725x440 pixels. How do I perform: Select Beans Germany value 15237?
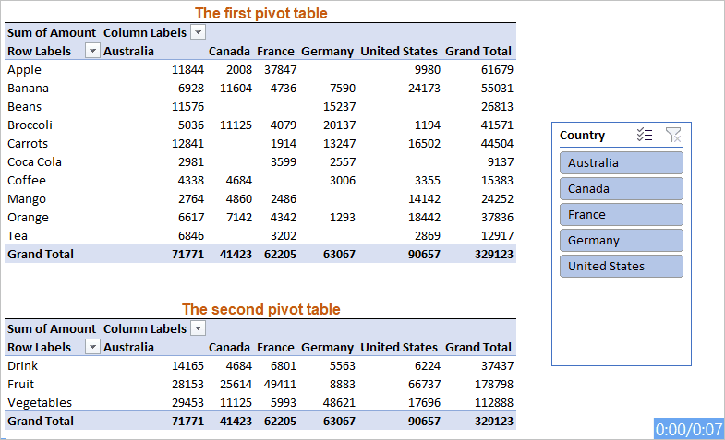339,107
